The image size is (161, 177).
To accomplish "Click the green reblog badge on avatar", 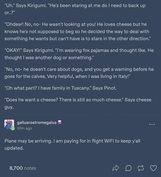I will pyautogui.click(x=13, y=128).
